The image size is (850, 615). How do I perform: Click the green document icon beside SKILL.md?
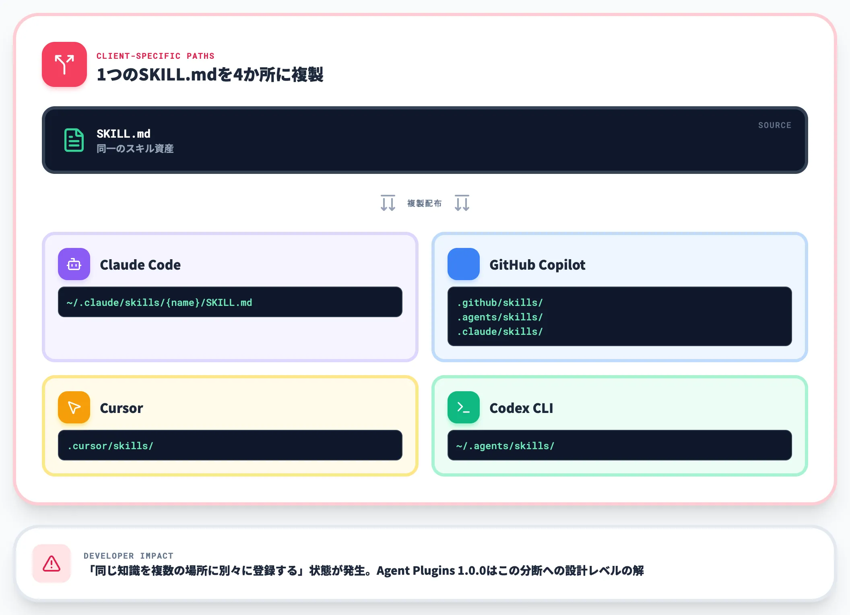tap(74, 140)
